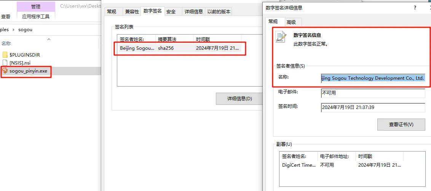This screenshot has width=431, height=191.
Task: Select the sogou_pinyin.exe application icon
Action: [x=5, y=71]
